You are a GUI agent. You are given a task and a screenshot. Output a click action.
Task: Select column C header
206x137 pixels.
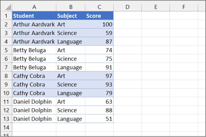click(x=99, y=7)
